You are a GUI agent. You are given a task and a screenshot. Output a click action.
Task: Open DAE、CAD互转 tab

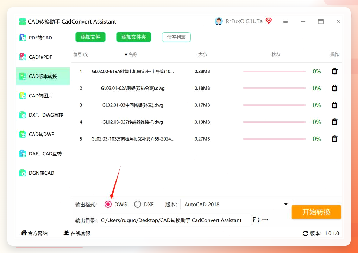43,154
